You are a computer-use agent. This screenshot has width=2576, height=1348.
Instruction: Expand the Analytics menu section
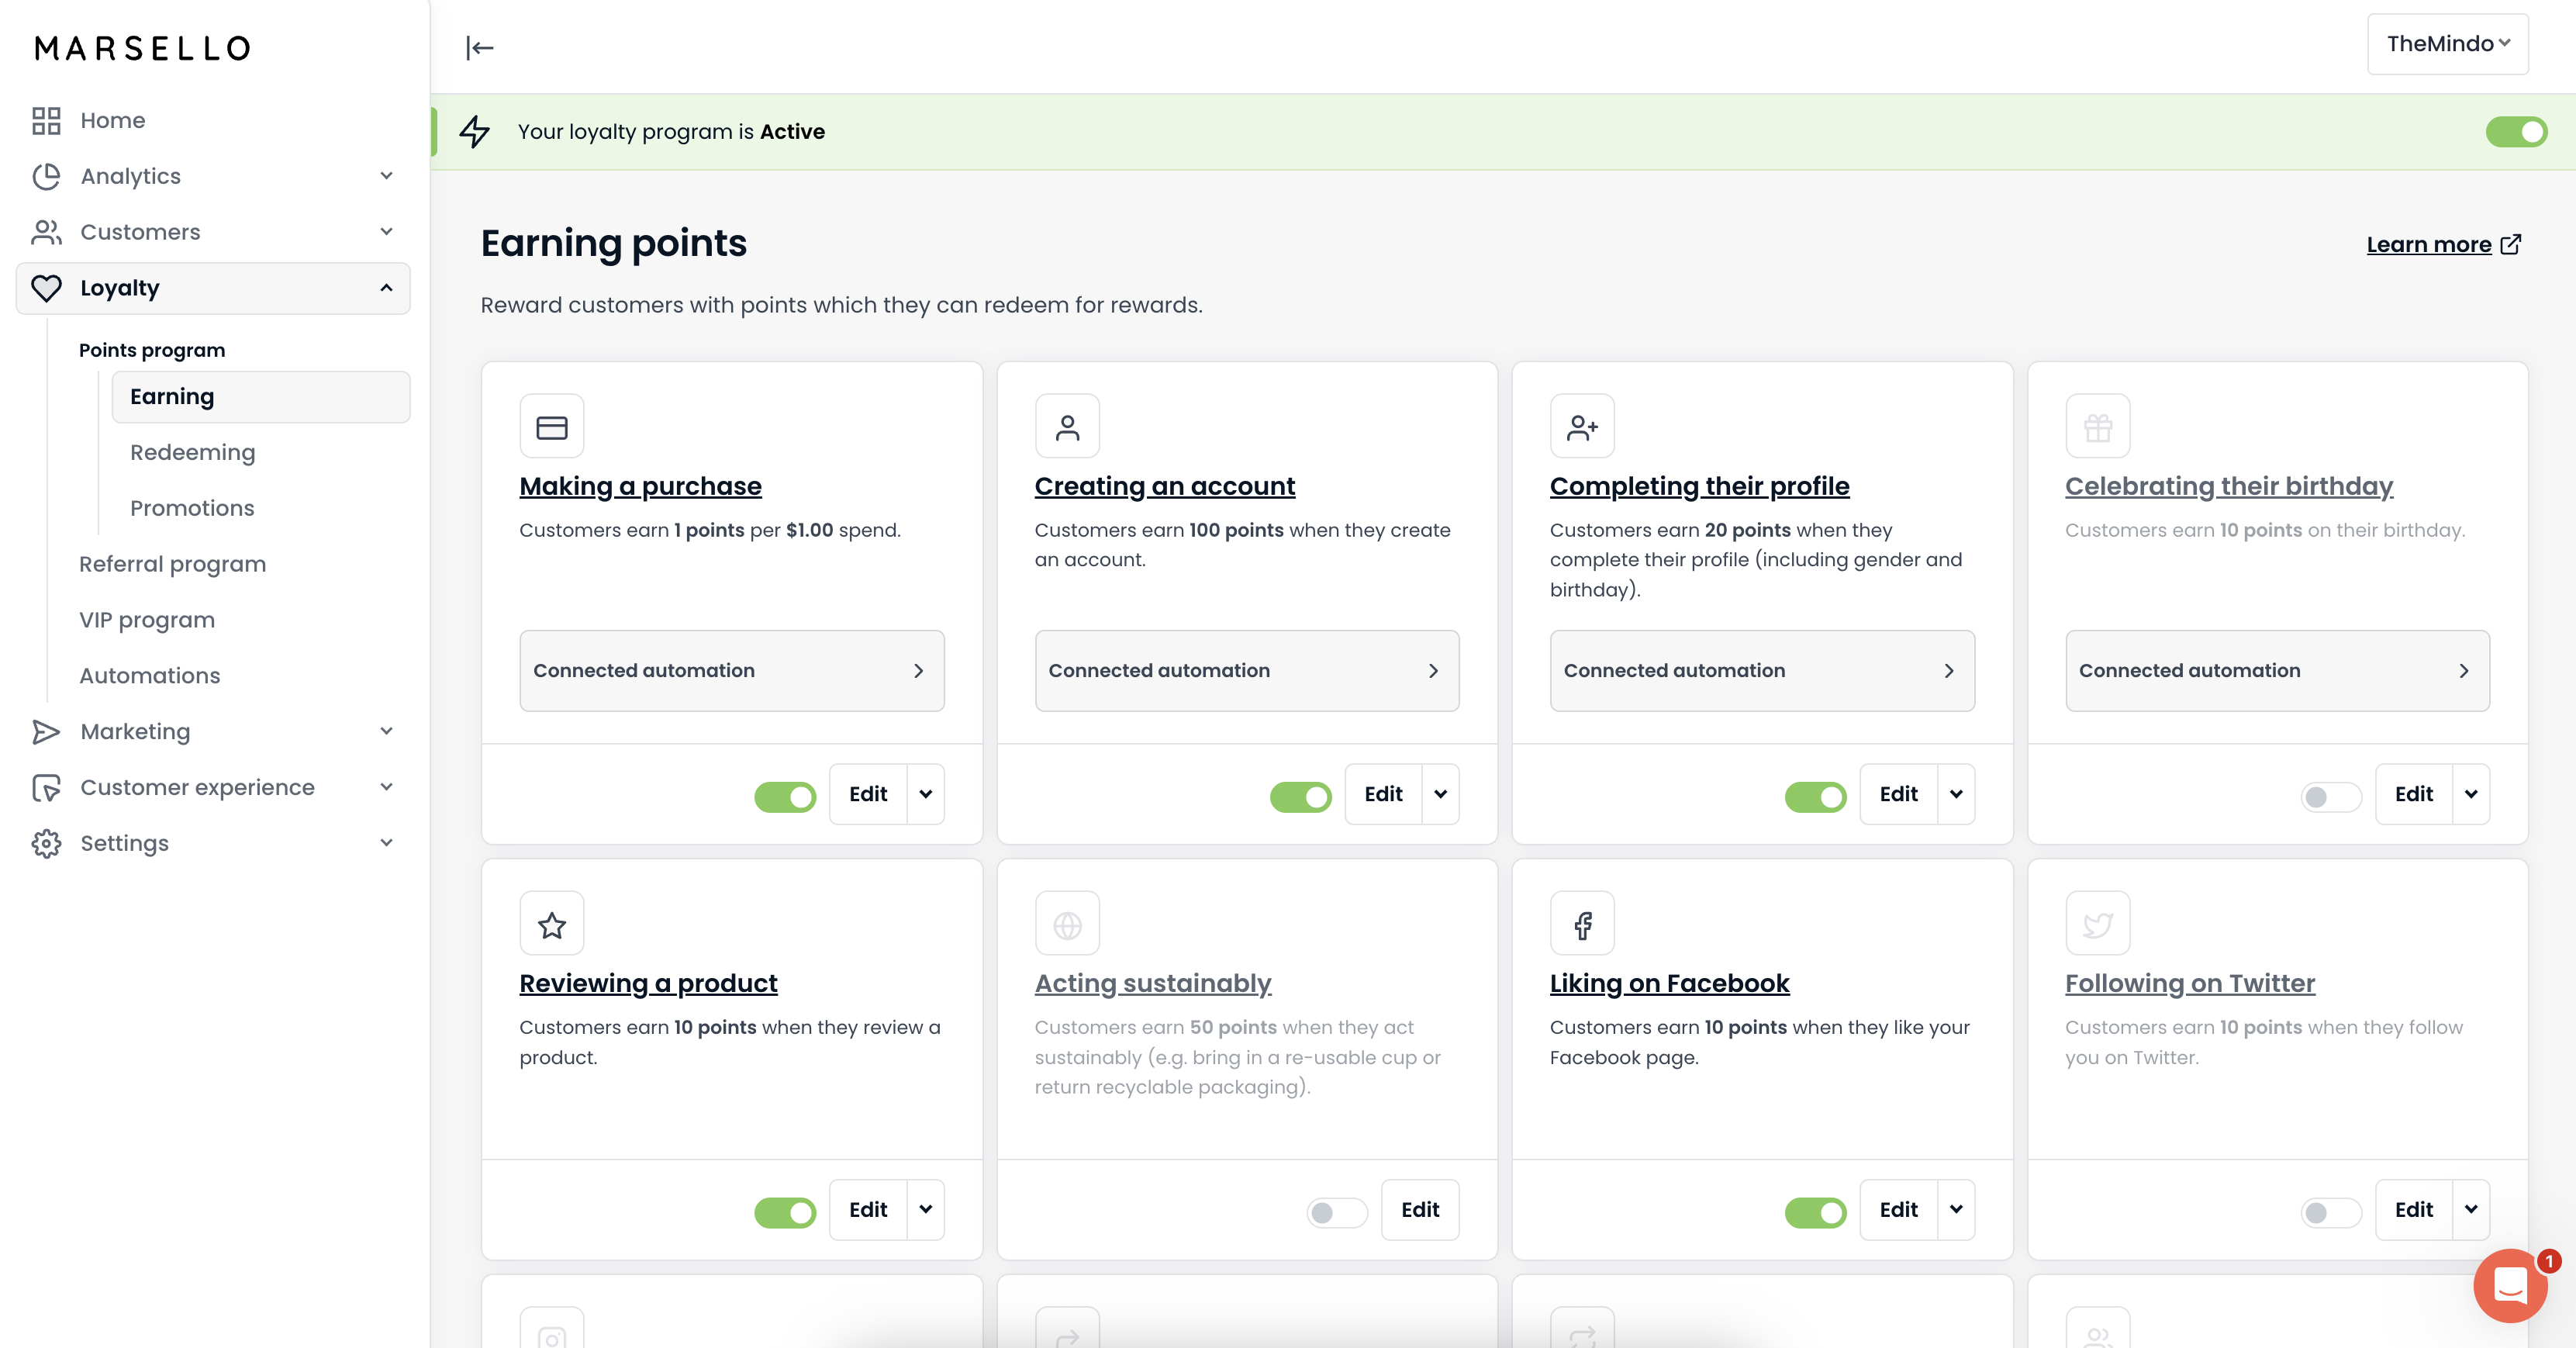[x=386, y=176]
